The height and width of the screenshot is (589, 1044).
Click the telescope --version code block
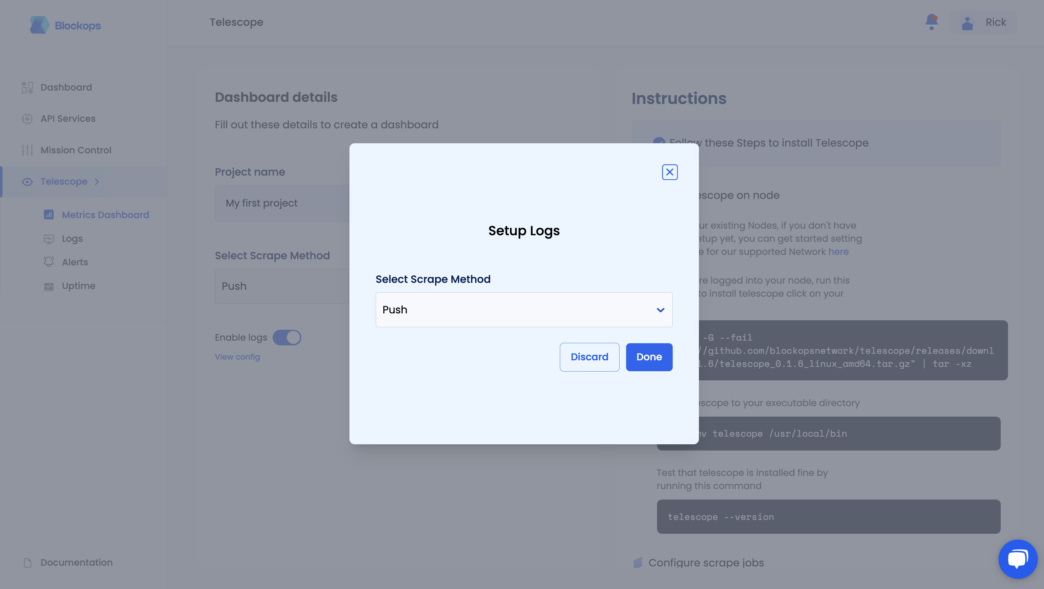[829, 517]
